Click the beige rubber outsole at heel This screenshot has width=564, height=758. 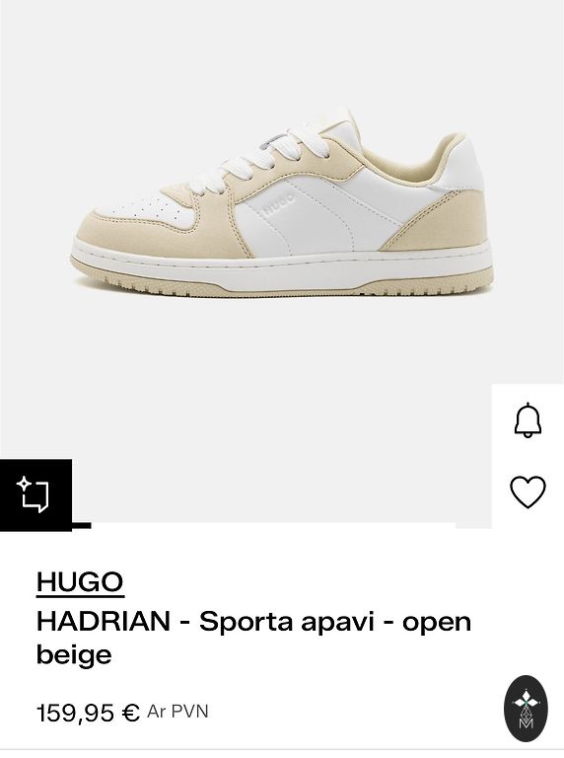(x=435, y=284)
